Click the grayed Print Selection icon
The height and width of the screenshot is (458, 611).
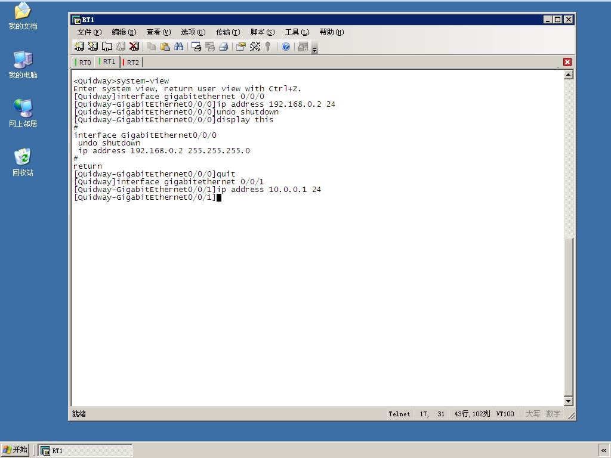210,47
